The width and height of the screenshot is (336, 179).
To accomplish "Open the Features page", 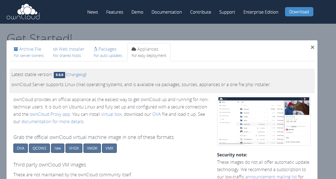I will (x=115, y=12).
